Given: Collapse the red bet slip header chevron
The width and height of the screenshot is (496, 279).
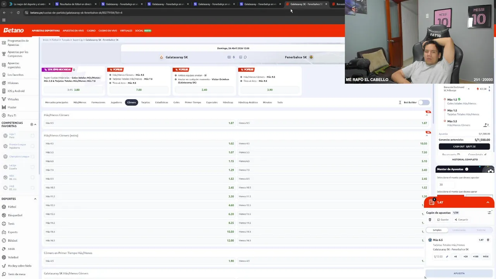Looking at the screenshot, I should [488, 202].
